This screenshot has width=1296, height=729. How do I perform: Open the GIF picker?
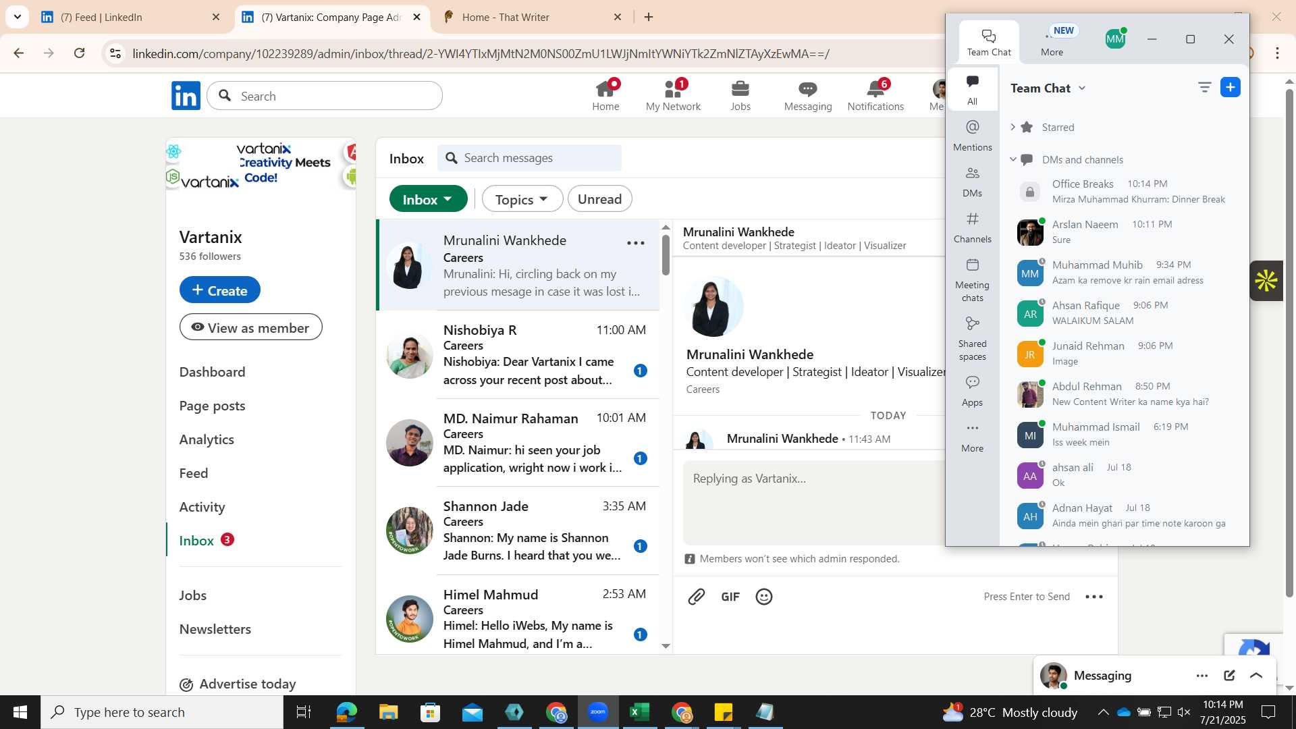point(730,597)
